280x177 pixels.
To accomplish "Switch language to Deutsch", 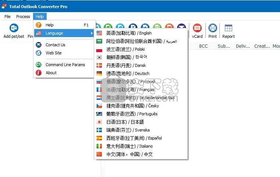I will click(x=141, y=73).
